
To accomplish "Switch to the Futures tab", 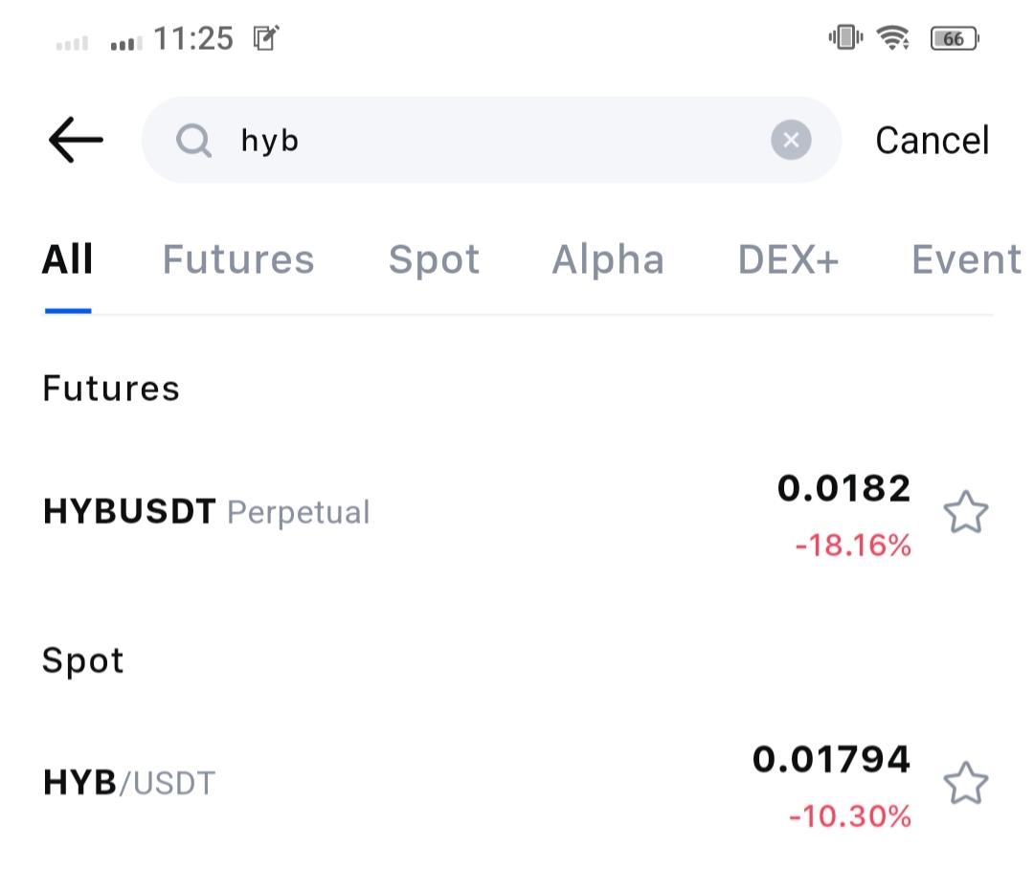I will point(238,259).
